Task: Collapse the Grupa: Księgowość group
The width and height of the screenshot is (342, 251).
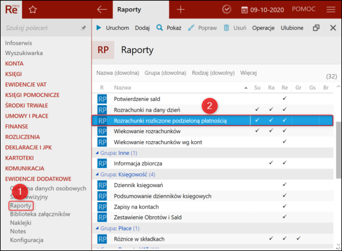Action: coord(97,175)
